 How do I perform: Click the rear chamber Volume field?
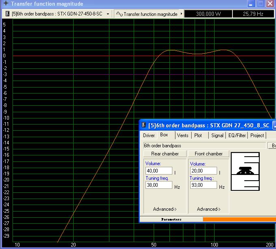click(x=159, y=171)
